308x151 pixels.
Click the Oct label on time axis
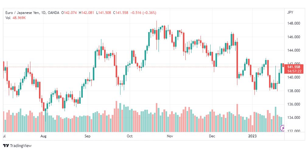click(x=130, y=136)
